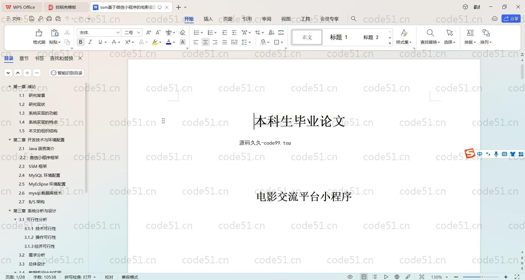Click the Paste (粘贴) clipboard icon

pos(55,33)
